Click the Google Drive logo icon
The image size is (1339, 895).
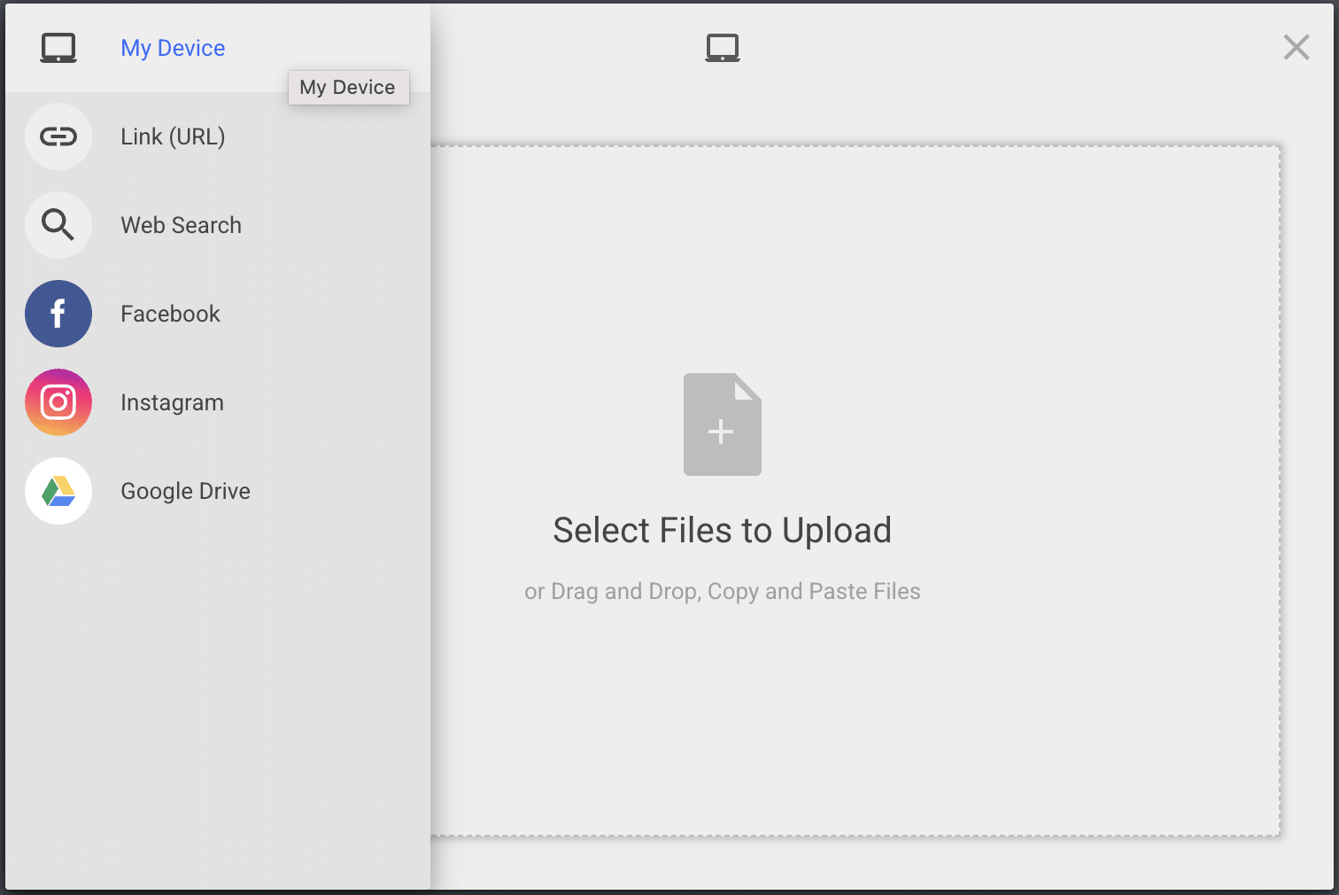(x=58, y=491)
